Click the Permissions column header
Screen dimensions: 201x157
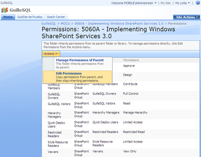pos(131,60)
